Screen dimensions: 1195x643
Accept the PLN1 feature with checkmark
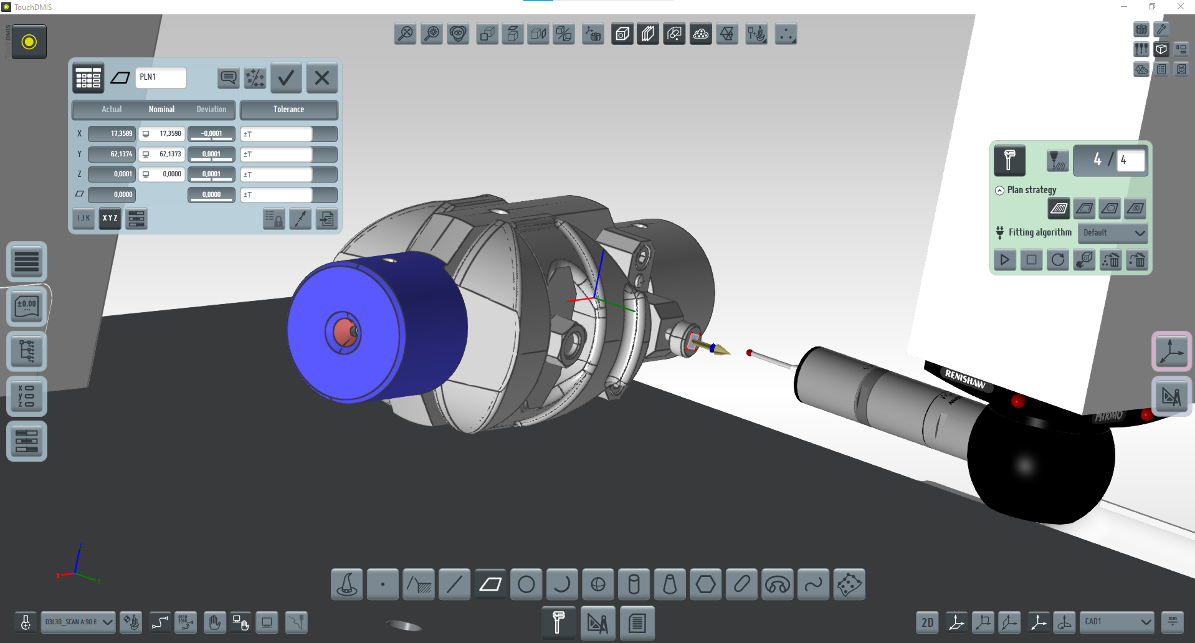286,78
